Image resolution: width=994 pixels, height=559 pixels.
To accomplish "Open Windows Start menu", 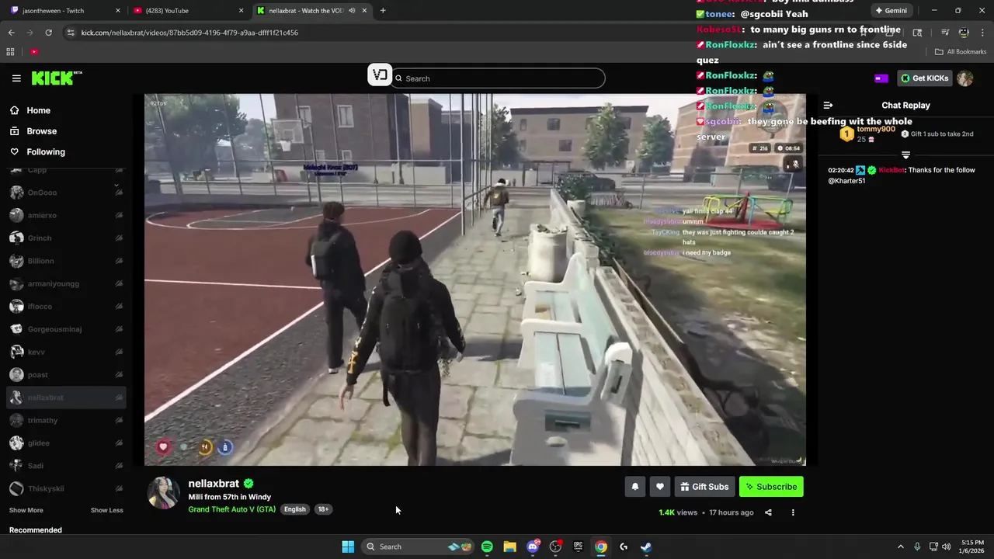I will [348, 547].
